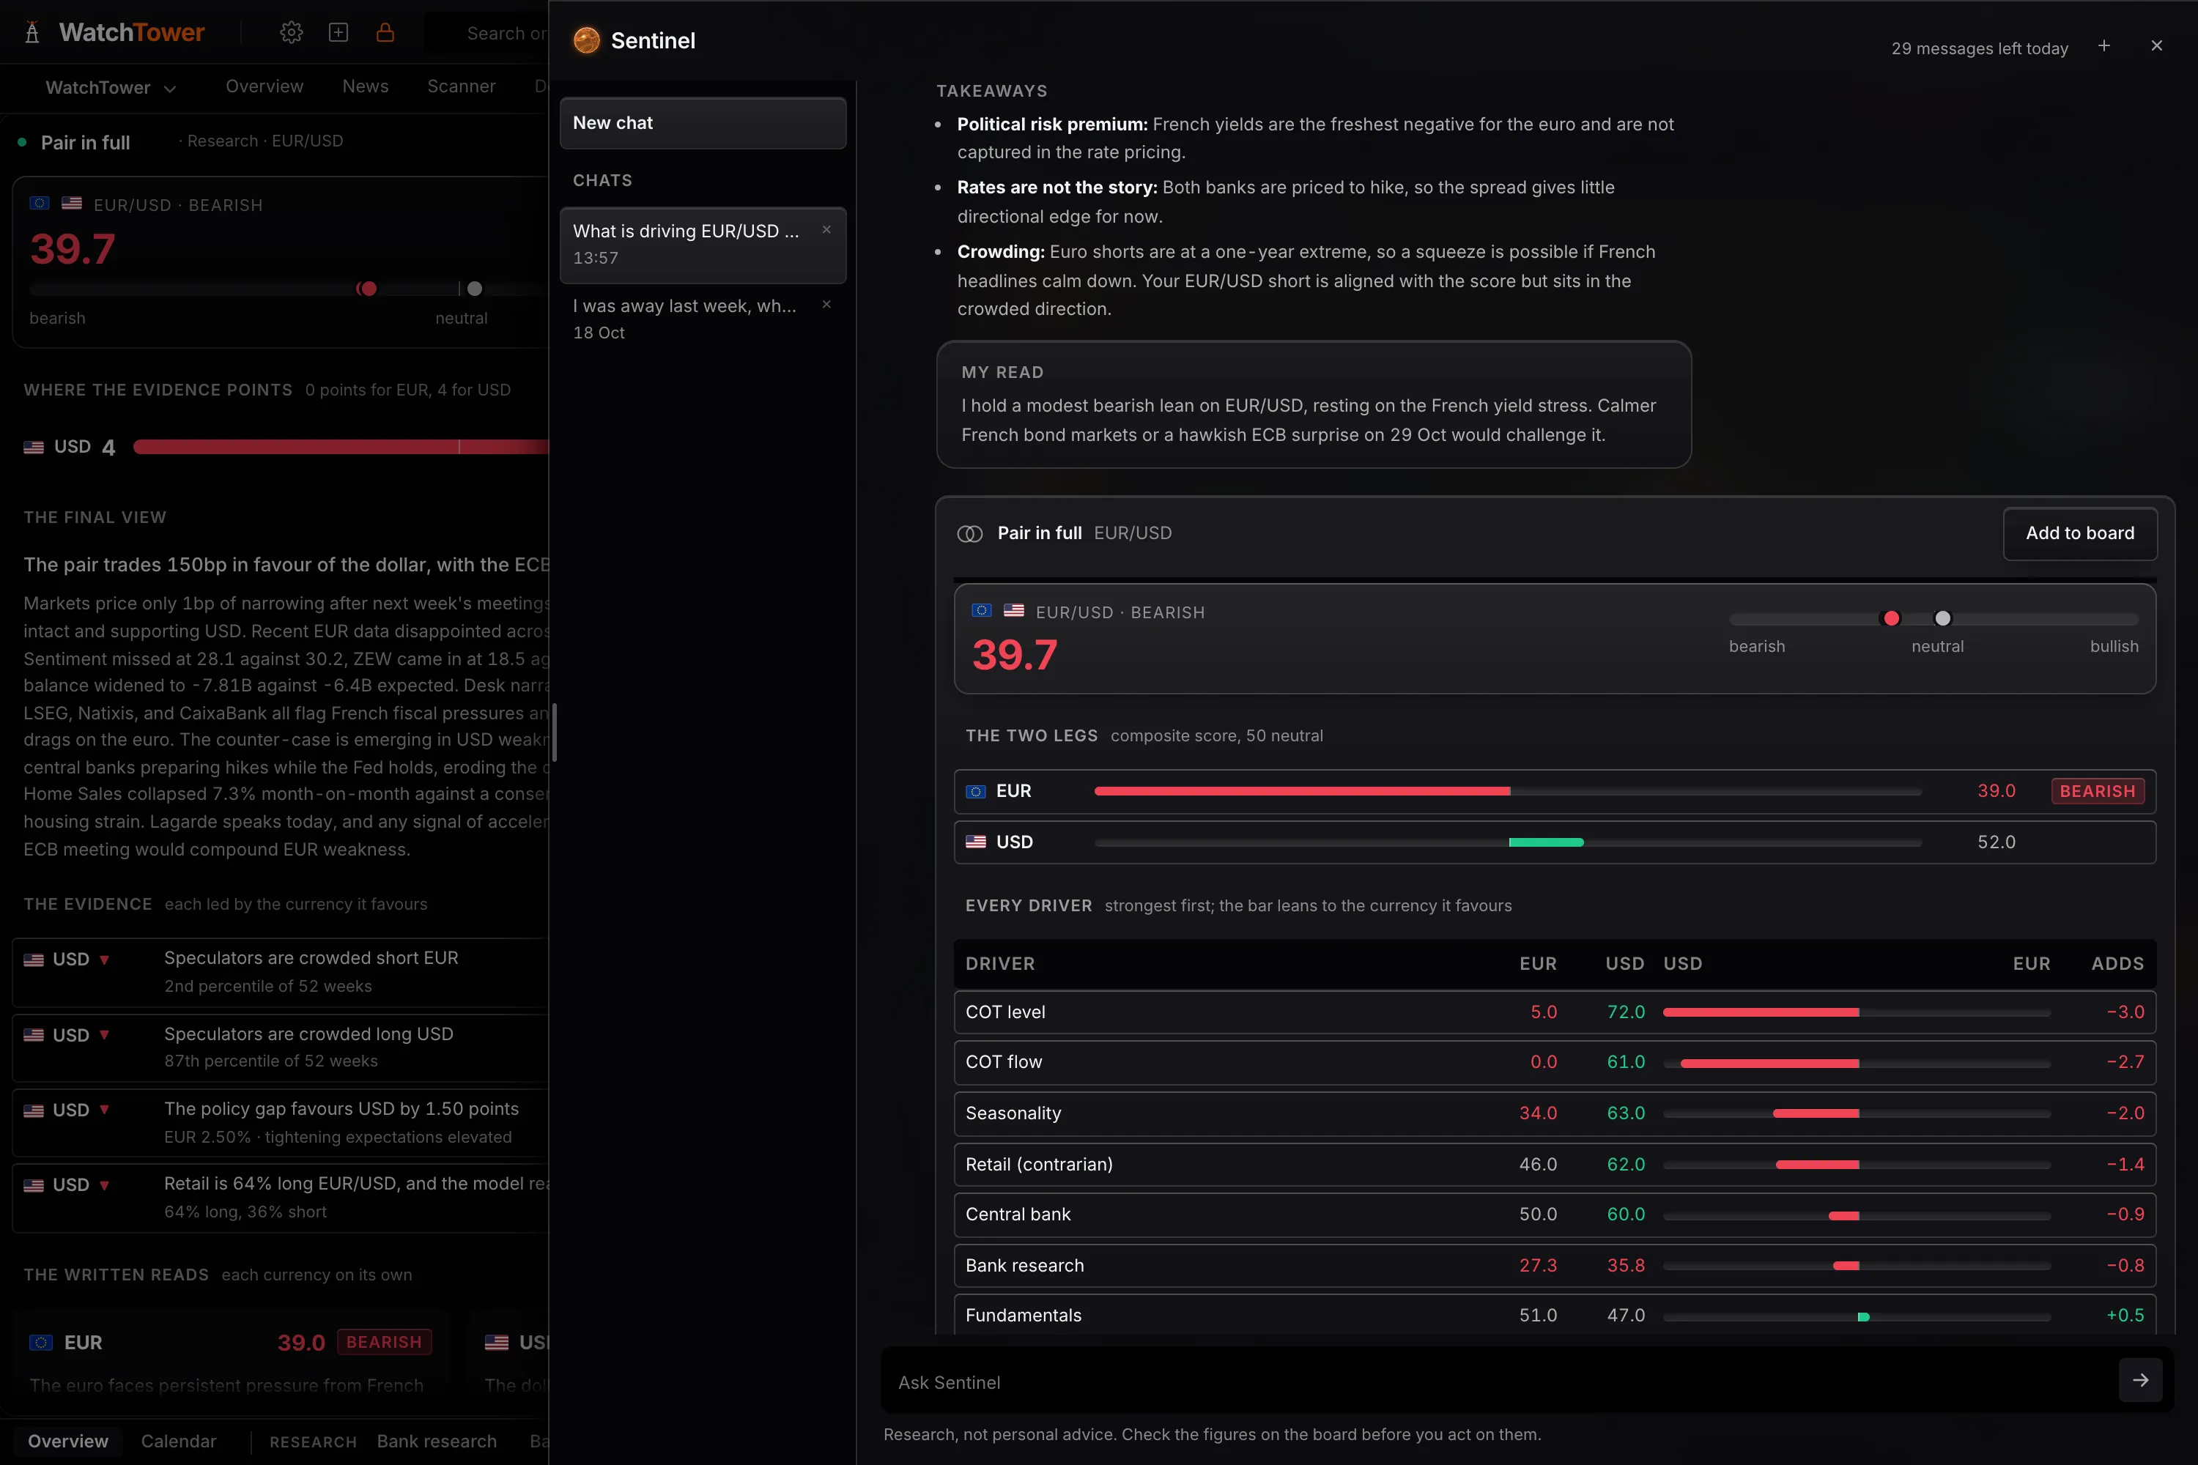2198x1465 pixels.
Task: Open the settings gear in WatchTower header
Action: (x=292, y=33)
